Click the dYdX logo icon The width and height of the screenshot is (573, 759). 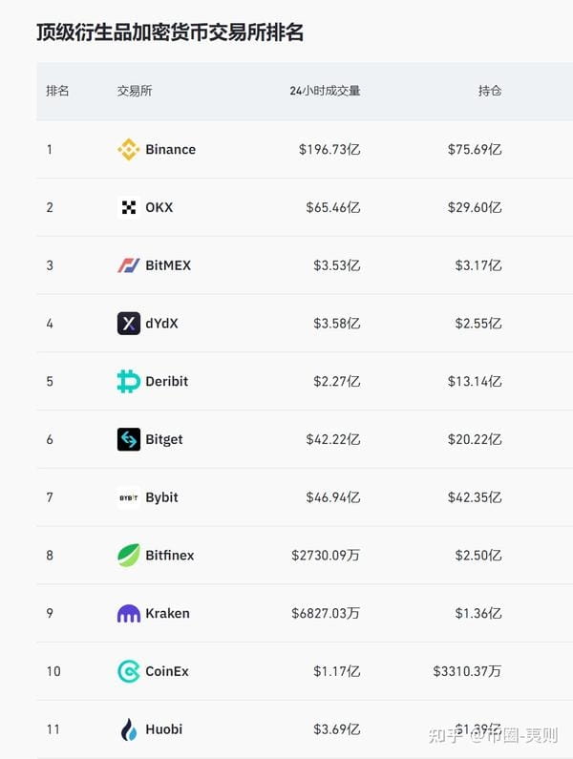point(128,324)
